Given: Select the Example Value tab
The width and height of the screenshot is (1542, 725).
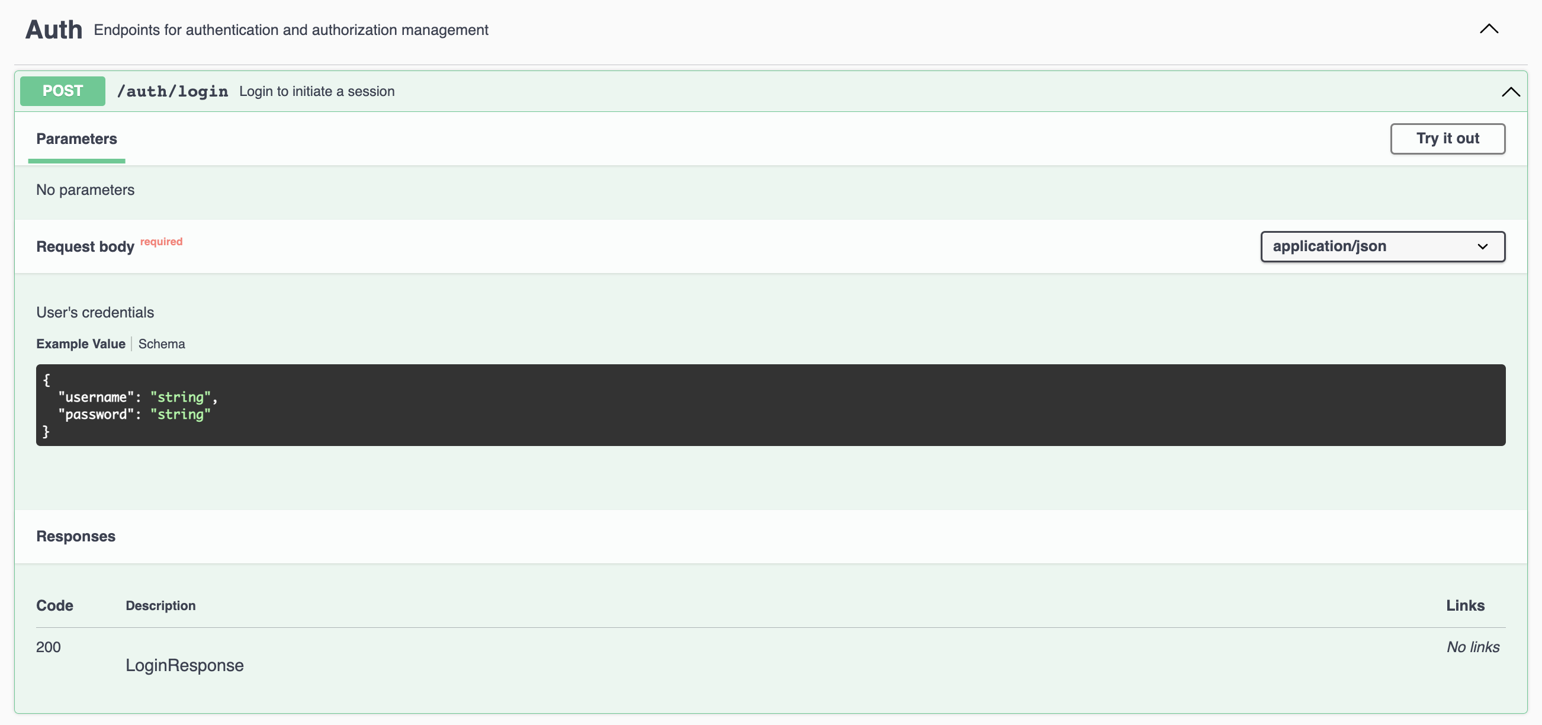Looking at the screenshot, I should coord(80,344).
